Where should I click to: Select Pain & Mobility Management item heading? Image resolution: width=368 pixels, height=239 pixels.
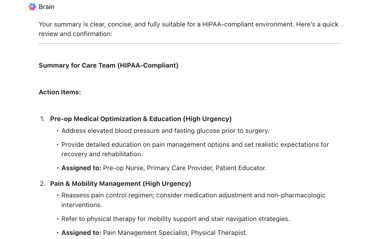121,183
